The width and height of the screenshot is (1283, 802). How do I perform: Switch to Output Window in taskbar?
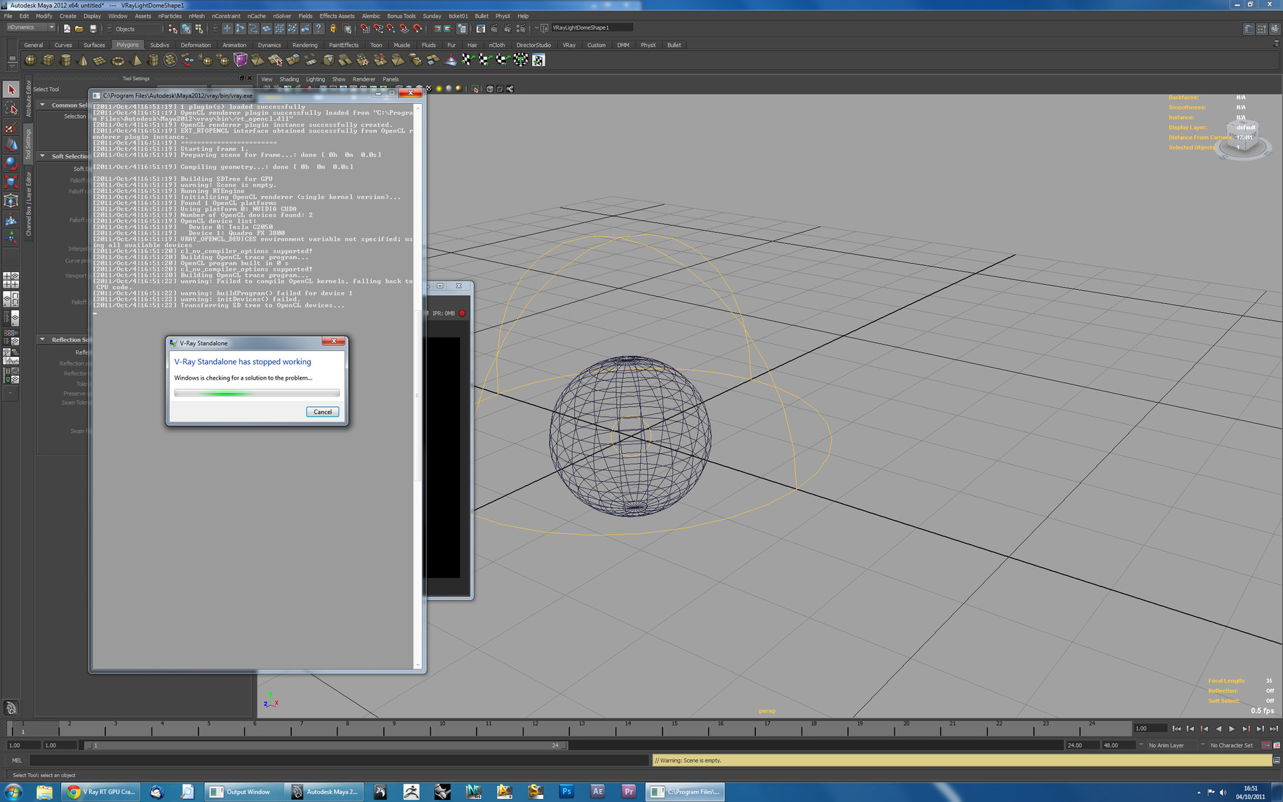pos(244,791)
